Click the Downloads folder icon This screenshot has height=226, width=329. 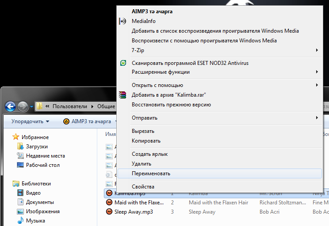(20, 146)
